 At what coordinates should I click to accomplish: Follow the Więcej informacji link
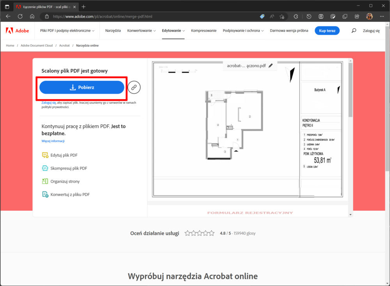coord(53,141)
